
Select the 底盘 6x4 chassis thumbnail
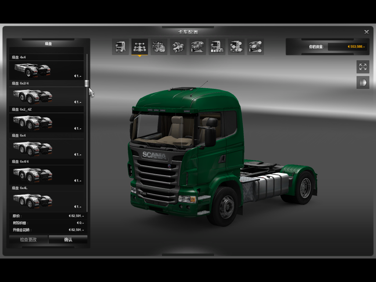47,149
